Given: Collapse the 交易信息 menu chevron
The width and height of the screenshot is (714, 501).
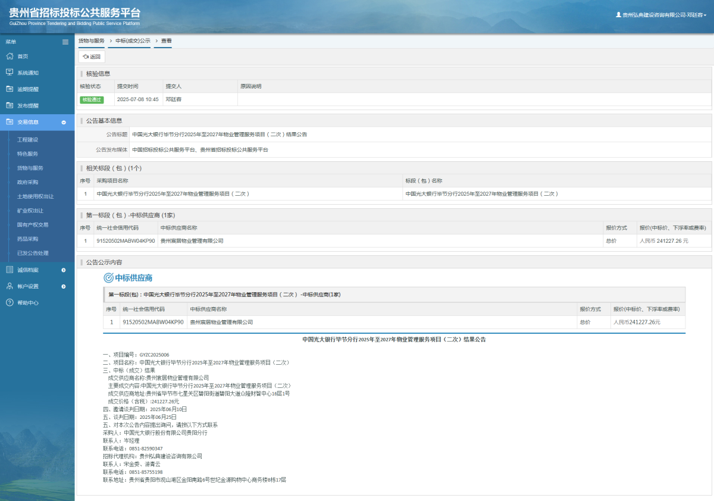Looking at the screenshot, I should [x=64, y=122].
